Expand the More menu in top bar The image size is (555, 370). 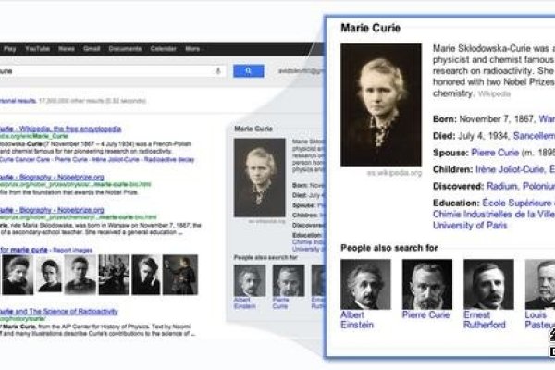193,49
